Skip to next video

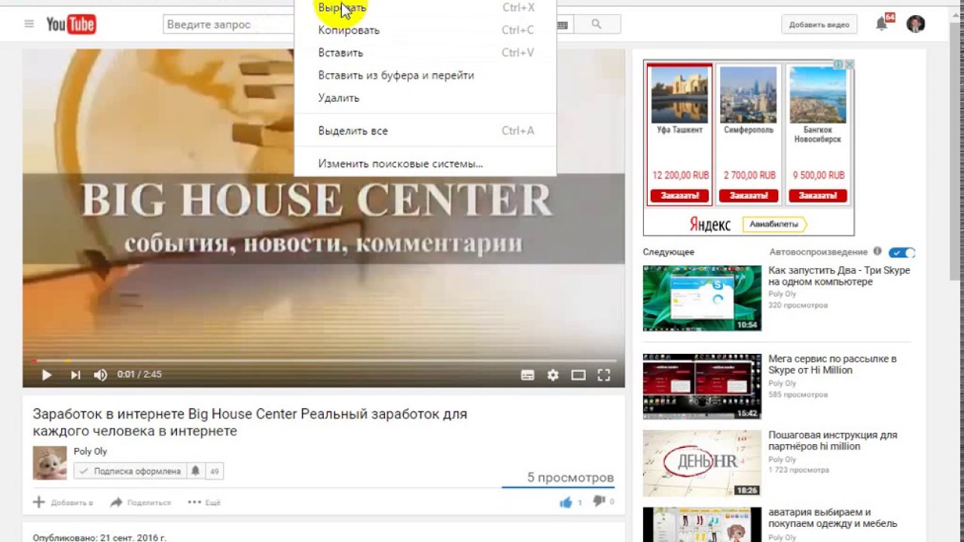(x=75, y=374)
